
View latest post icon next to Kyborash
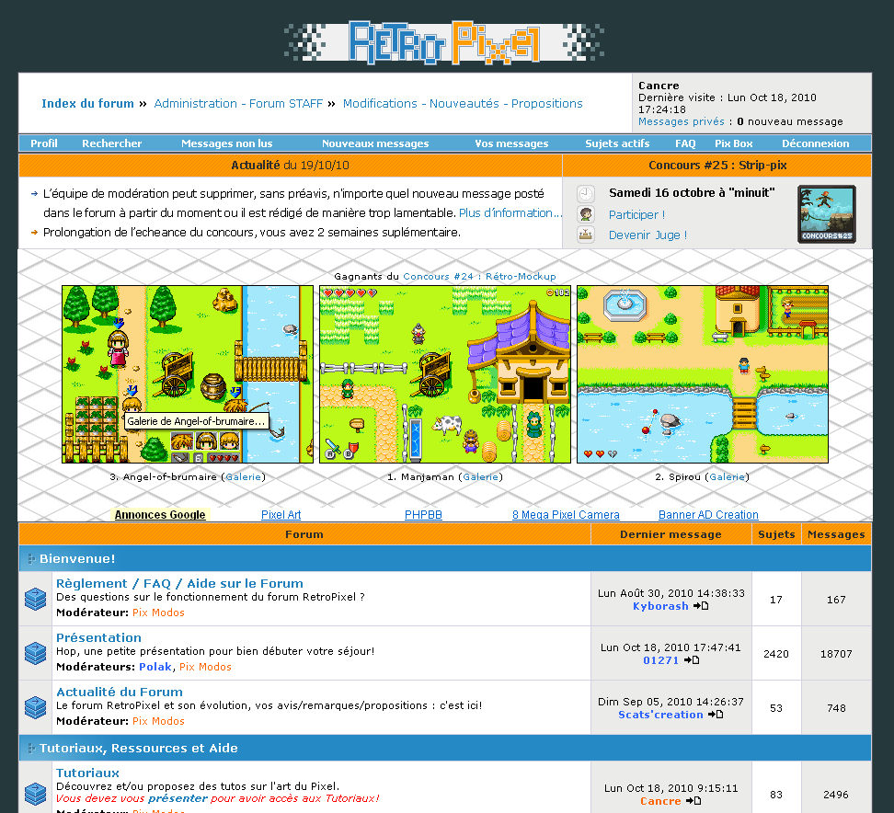(701, 606)
